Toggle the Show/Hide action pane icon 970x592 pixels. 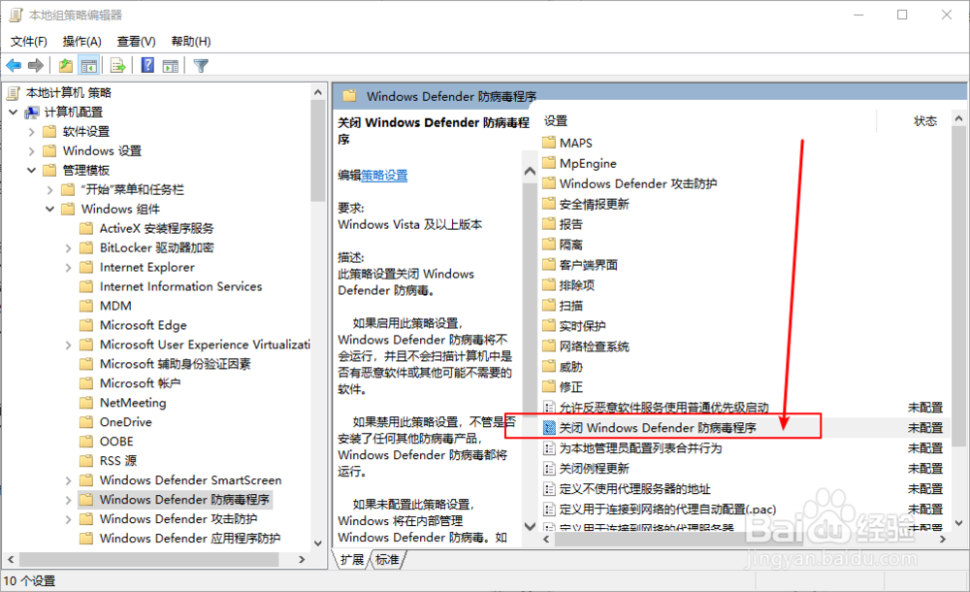(x=170, y=65)
